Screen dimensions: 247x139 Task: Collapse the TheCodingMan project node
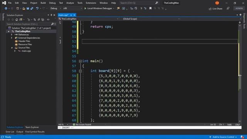point(8,31)
